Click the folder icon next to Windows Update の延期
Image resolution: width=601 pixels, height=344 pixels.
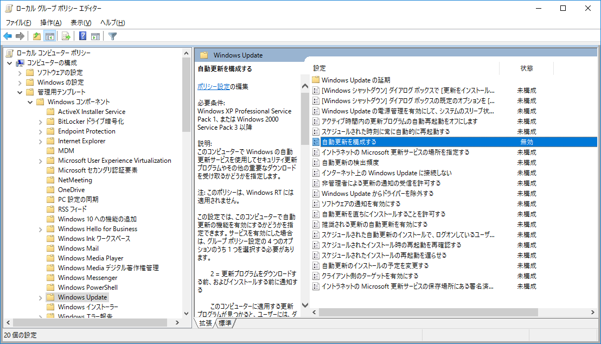coord(316,80)
